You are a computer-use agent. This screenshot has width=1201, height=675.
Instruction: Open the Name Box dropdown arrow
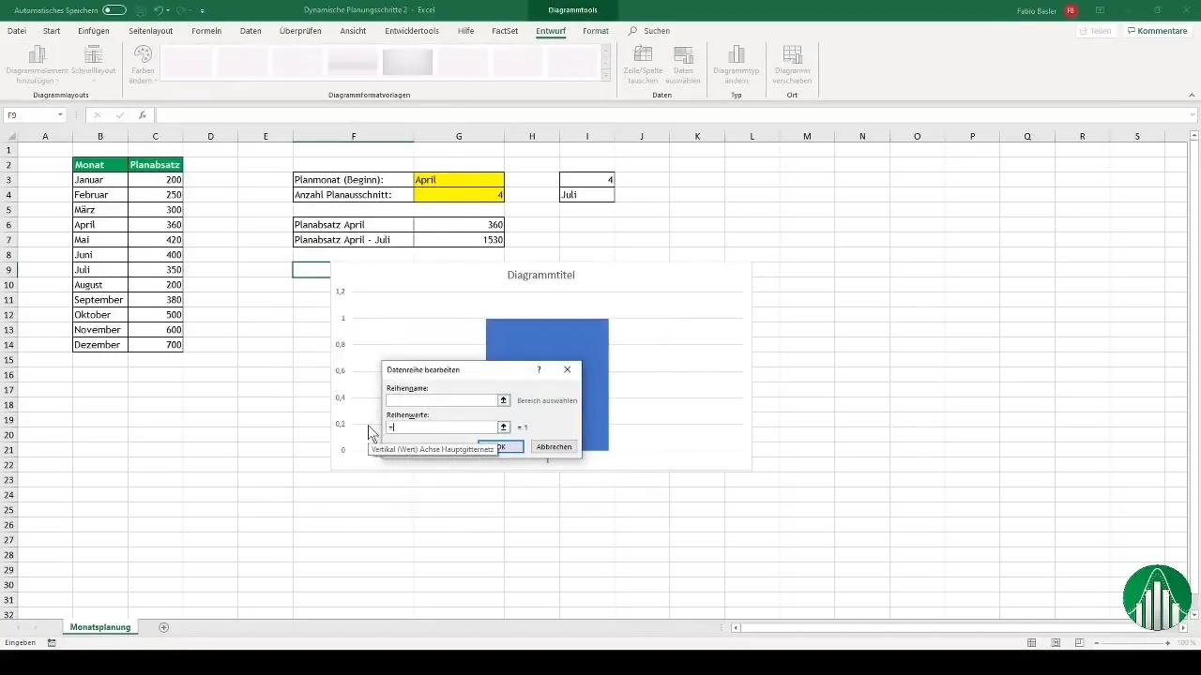(60, 115)
